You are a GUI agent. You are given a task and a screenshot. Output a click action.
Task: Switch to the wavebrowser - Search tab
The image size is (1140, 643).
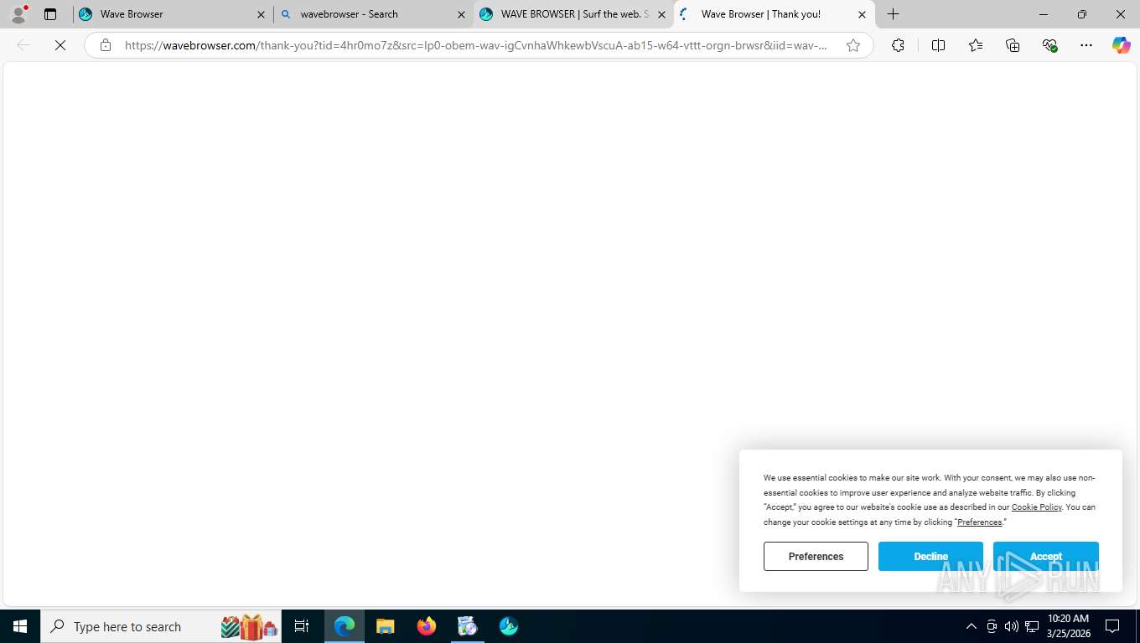[x=372, y=14]
